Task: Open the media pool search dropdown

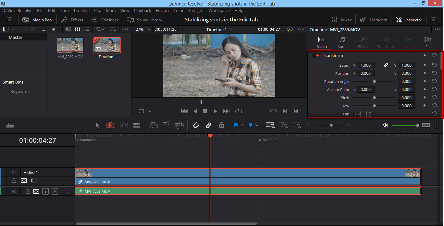Action: pos(100,29)
